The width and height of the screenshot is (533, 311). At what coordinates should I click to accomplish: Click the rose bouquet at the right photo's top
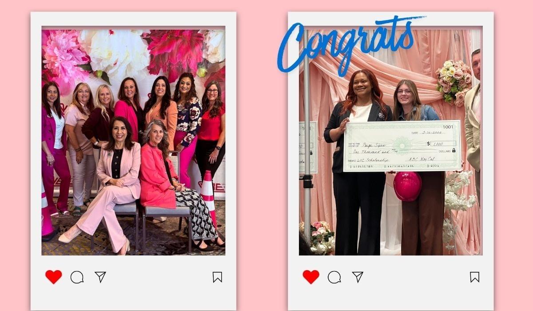(453, 82)
